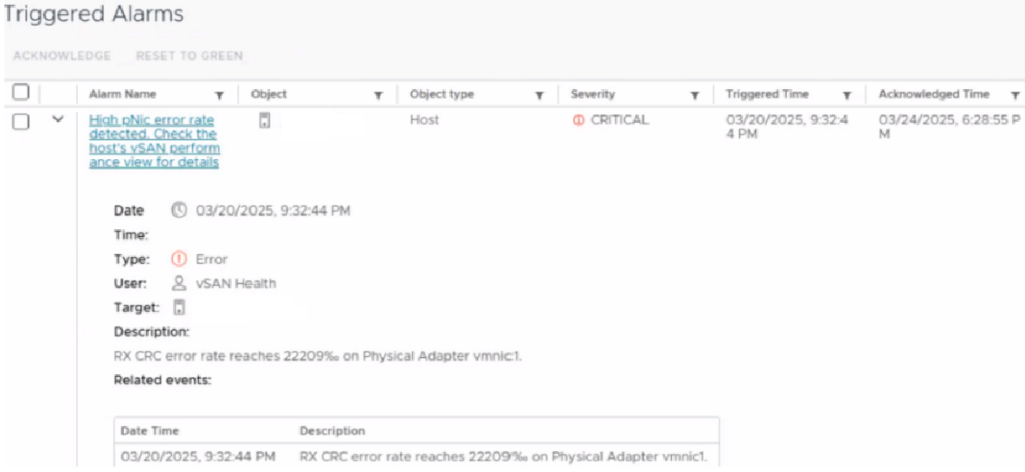This screenshot has height=472, width=1025.
Task: Click the Object column filter icon
Action: coord(378,95)
